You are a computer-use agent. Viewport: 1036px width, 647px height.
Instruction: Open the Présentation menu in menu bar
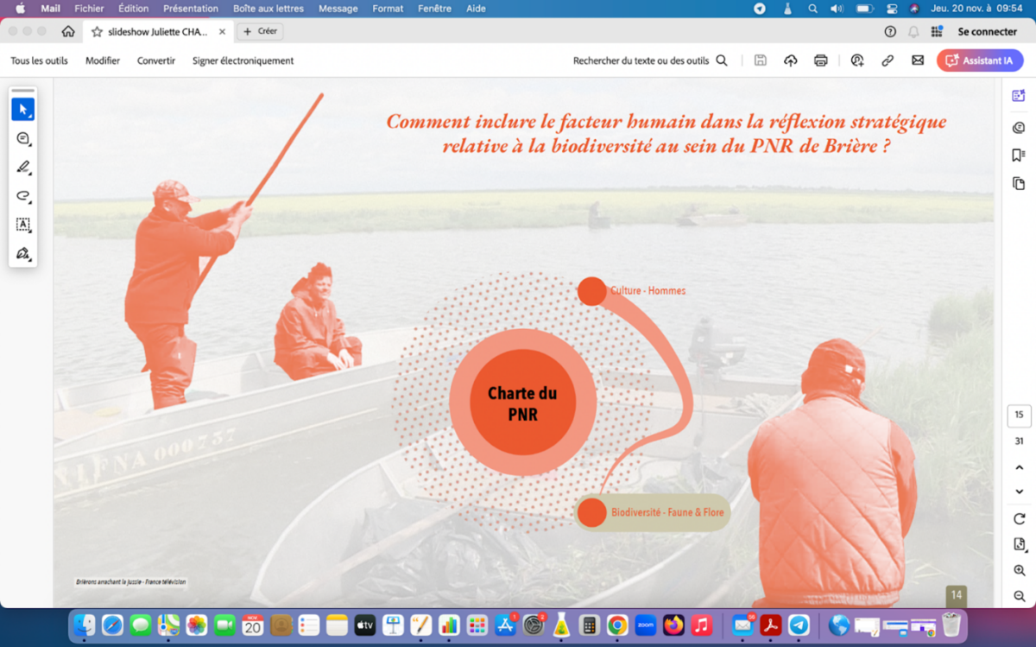[190, 9]
